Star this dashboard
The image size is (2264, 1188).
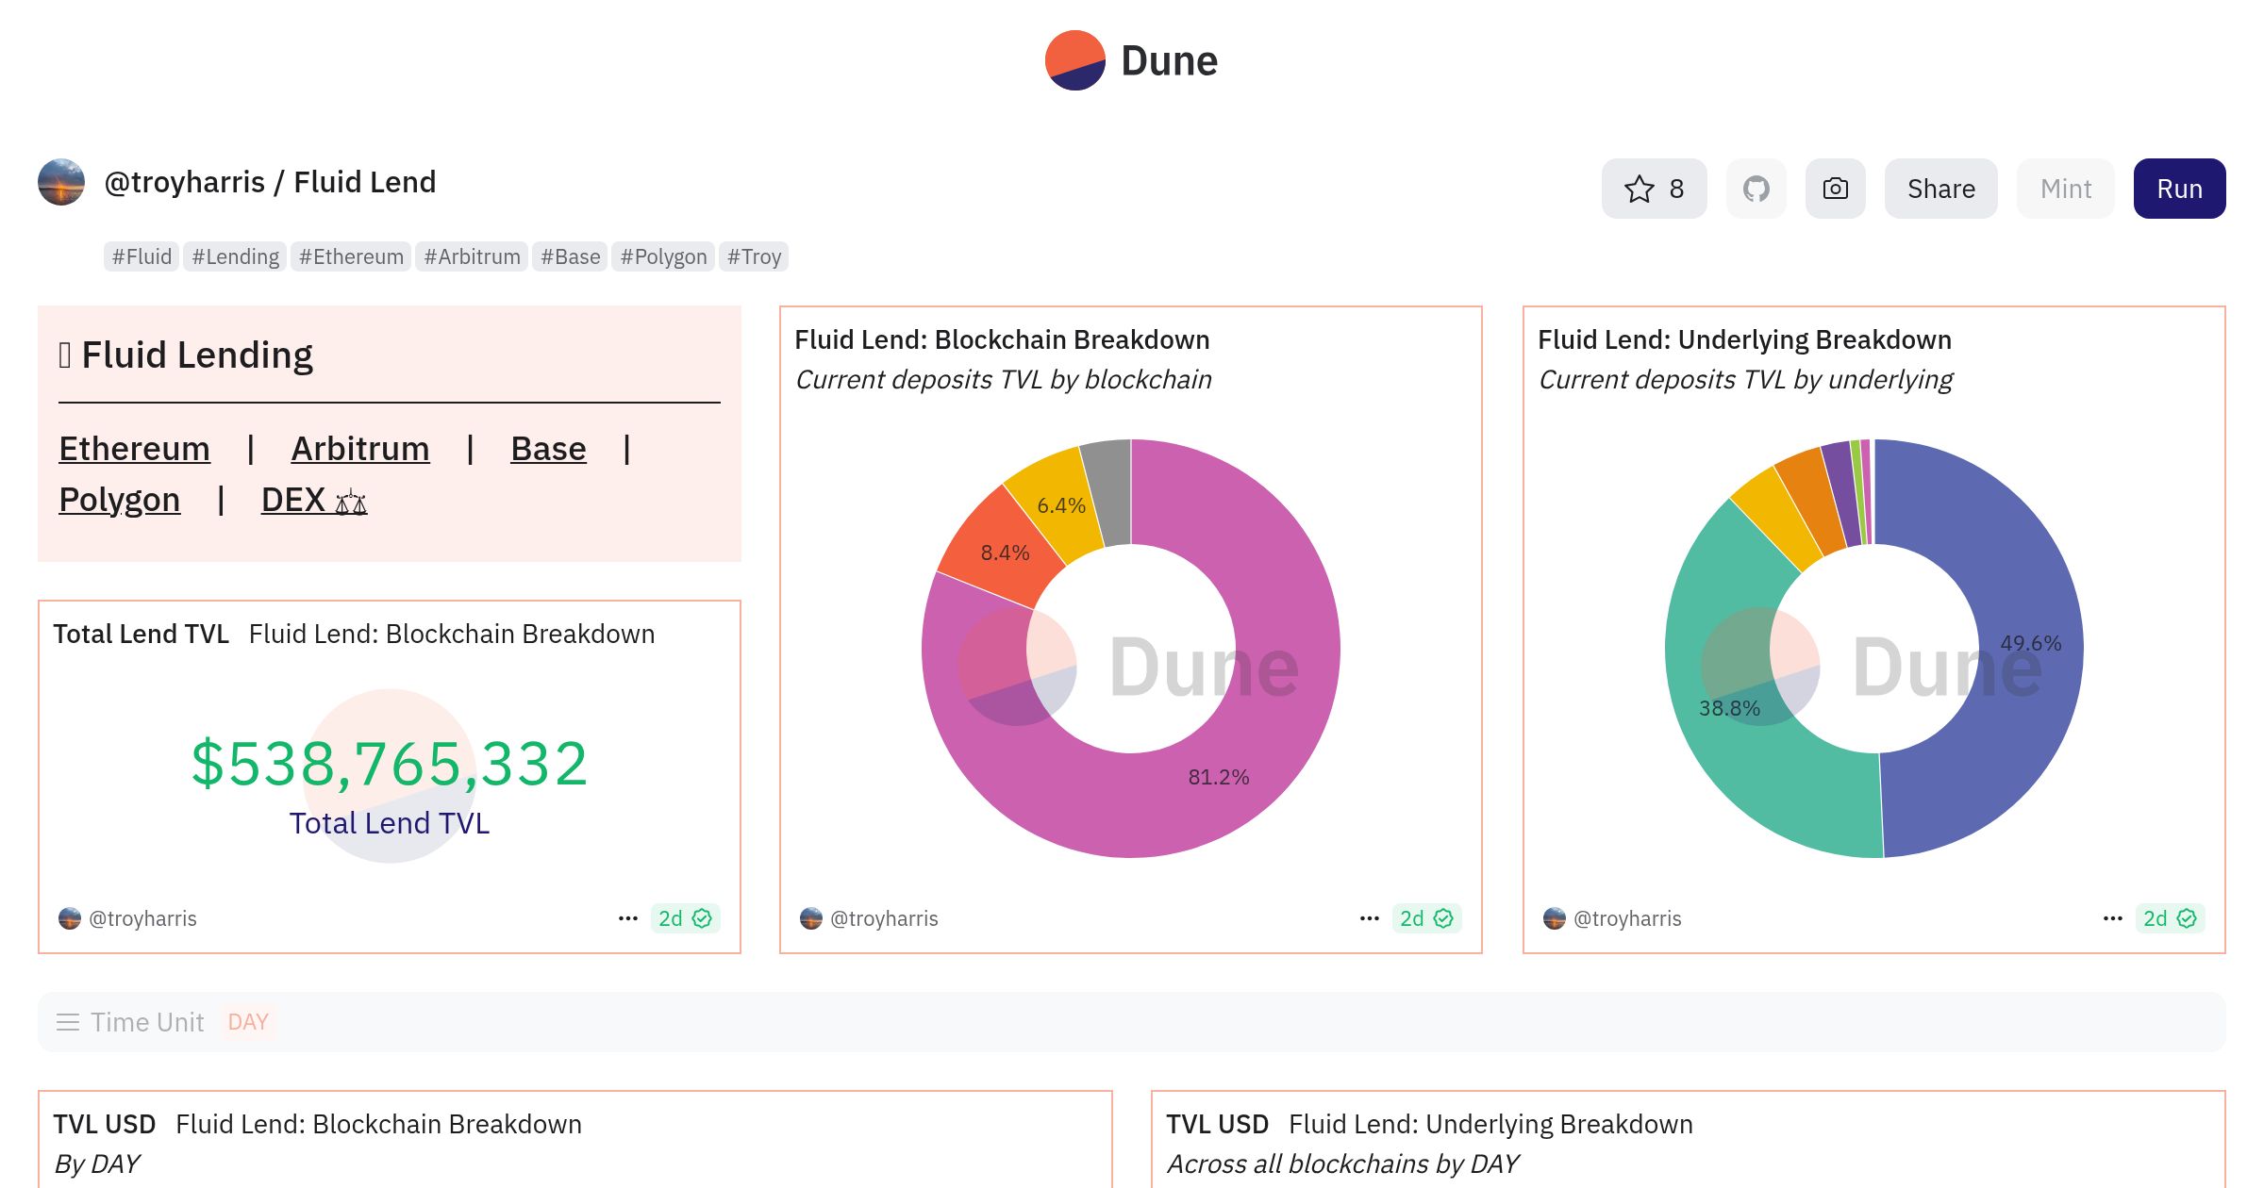pos(1654,189)
